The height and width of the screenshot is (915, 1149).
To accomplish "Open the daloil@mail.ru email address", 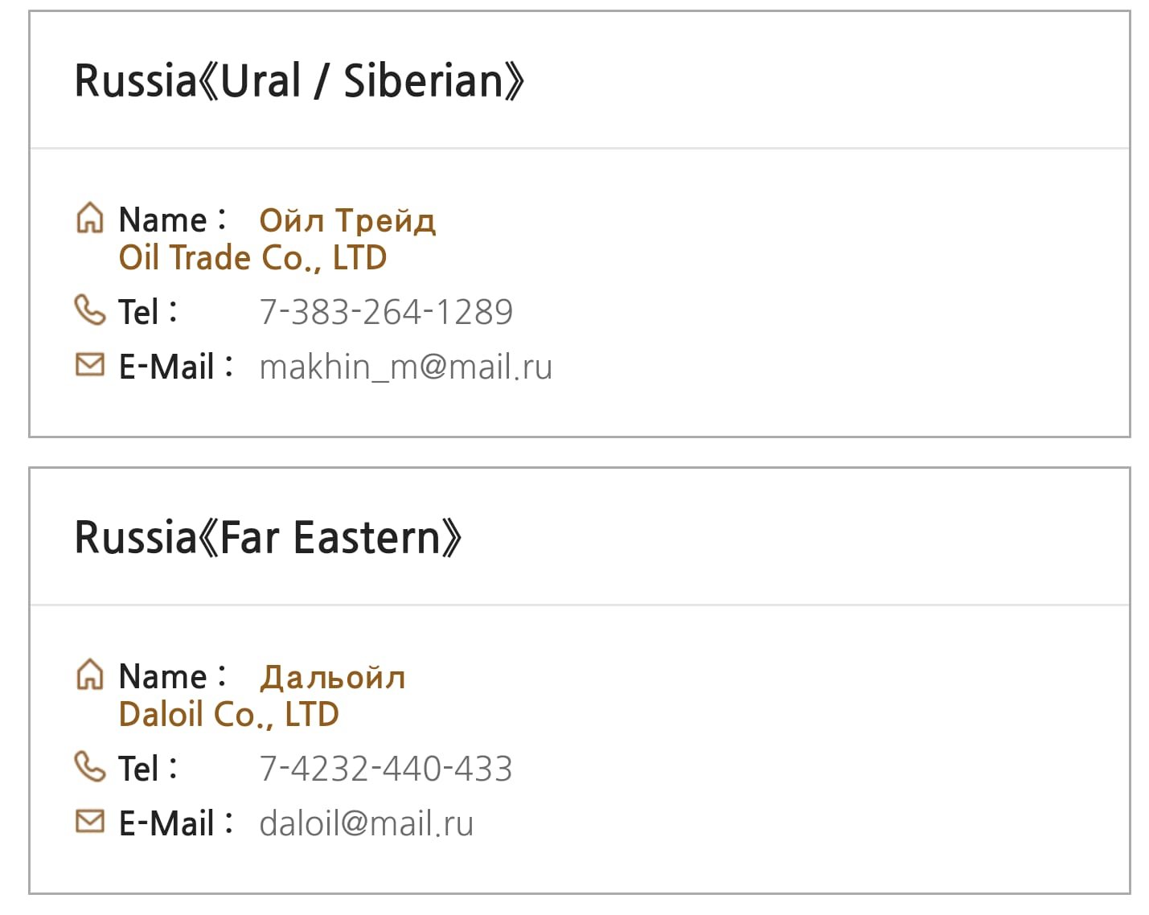I will click(x=367, y=823).
